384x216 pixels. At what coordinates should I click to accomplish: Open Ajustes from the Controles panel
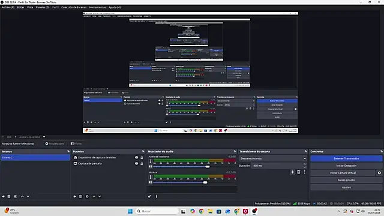(x=346, y=187)
